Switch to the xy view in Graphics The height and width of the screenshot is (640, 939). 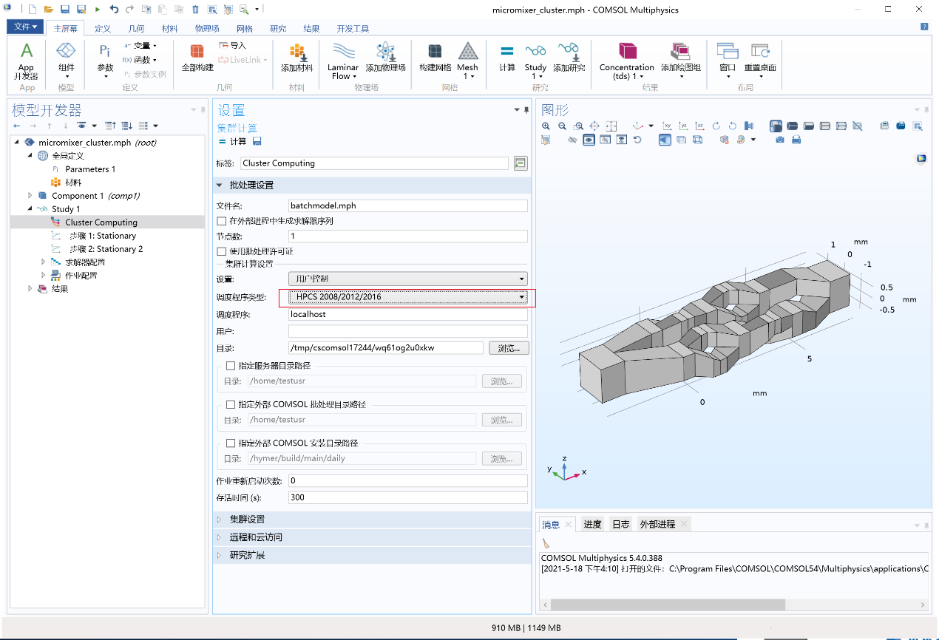[667, 126]
